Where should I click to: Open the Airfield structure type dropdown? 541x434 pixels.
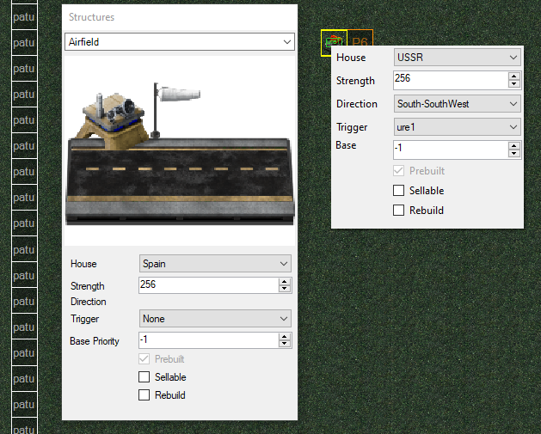click(180, 42)
